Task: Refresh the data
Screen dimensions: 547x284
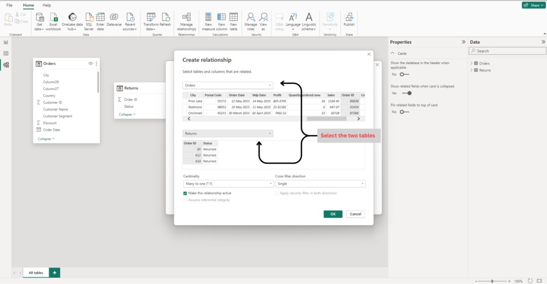Action: click(166, 20)
